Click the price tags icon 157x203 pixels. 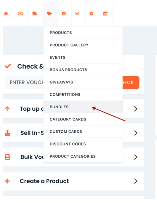[49, 13]
